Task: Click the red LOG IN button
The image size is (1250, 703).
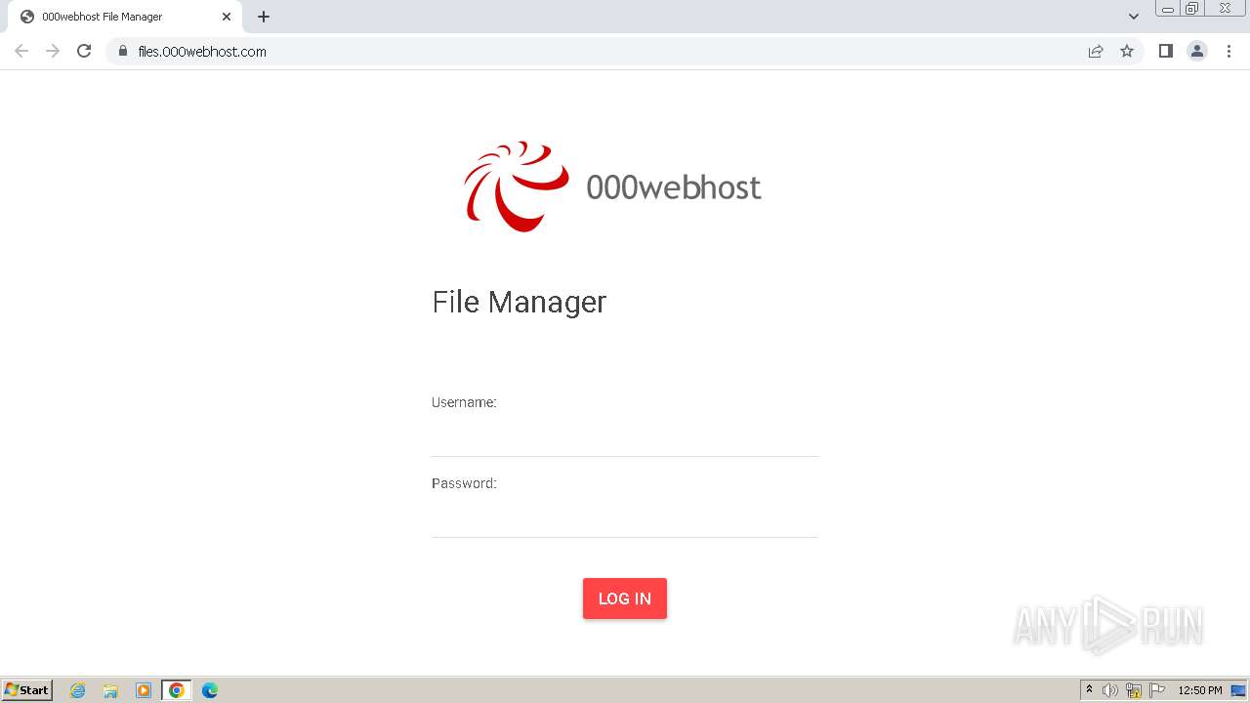Action: pos(625,599)
